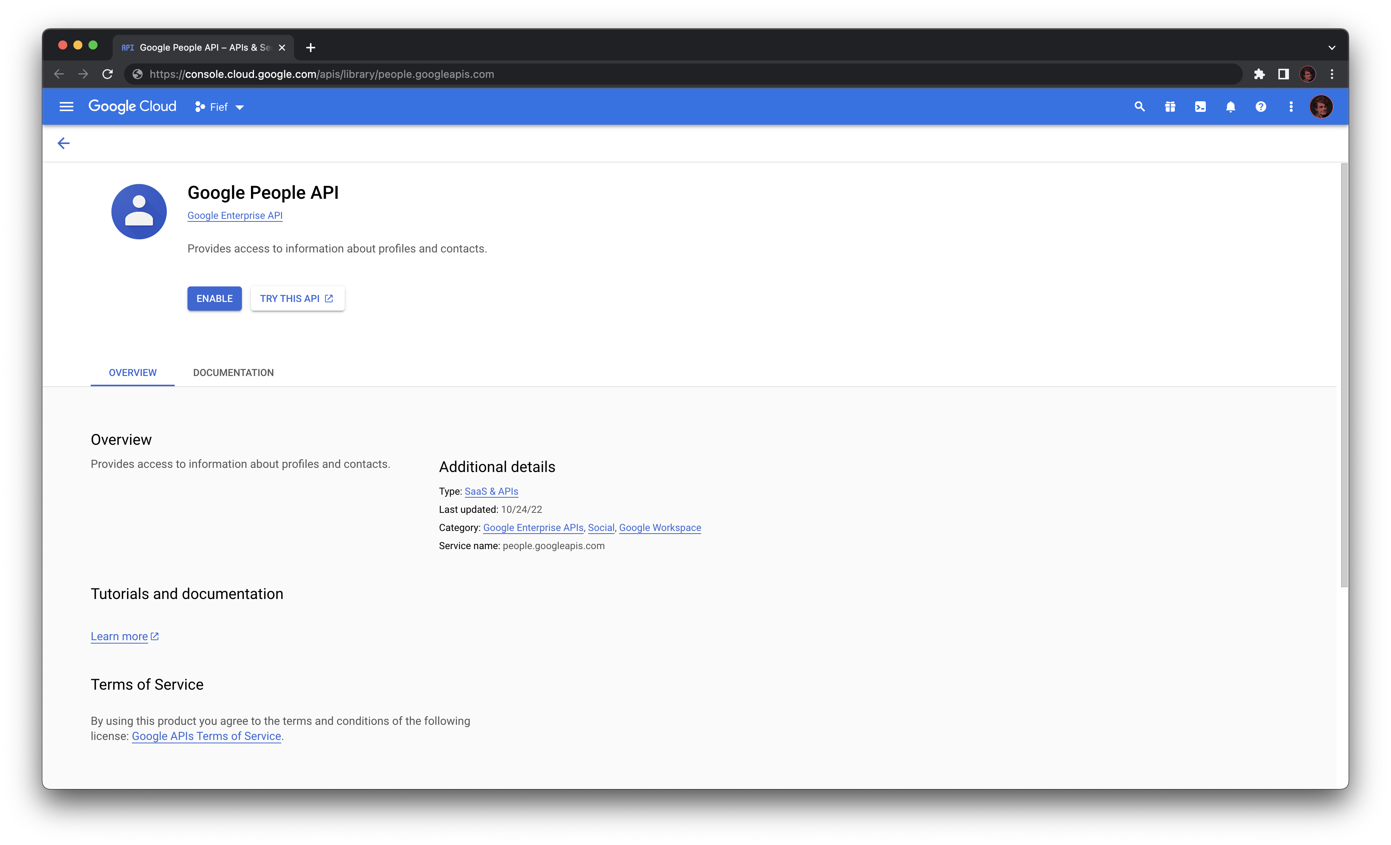The height and width of the screenshot is (845, 1391).
Task: Open the Cloud Shell terminal
Action: coord(1200,106)
